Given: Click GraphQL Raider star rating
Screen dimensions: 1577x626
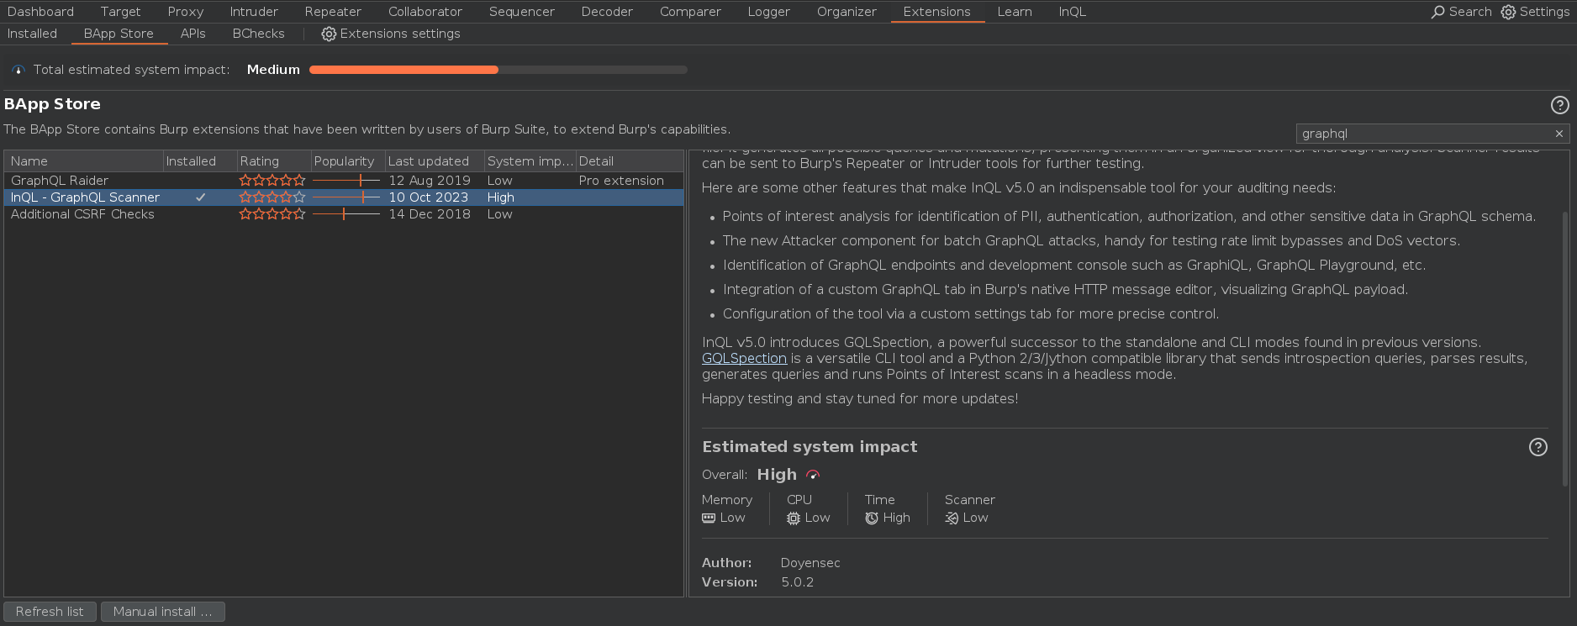Looking at the screenshot, I should [272, 181].
